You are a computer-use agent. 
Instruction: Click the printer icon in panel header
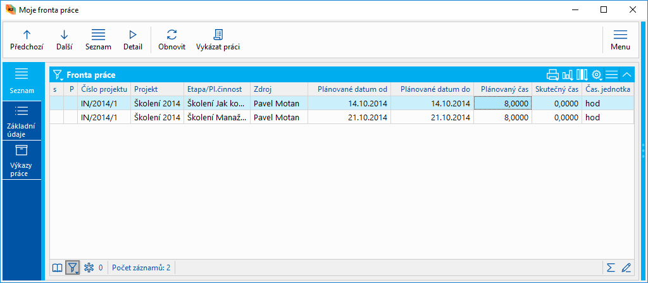tap(552, 75)
